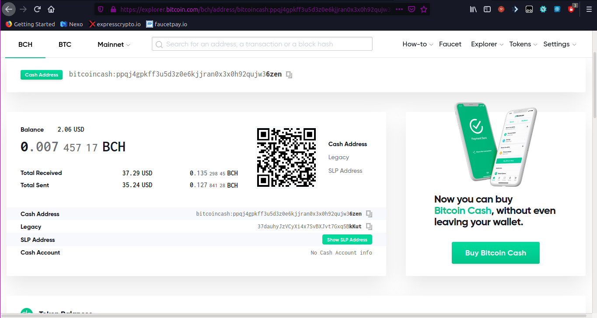Open the Tokens dropdown menu
Screen dimensions: 597x318
(x=523, y=44)
